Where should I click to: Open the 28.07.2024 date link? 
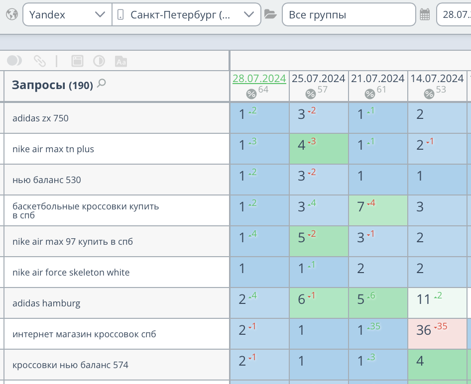coord(259,79)
